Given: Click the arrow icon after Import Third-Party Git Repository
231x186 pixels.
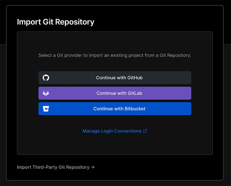Looking at the screenshot, I should point(93,167).
